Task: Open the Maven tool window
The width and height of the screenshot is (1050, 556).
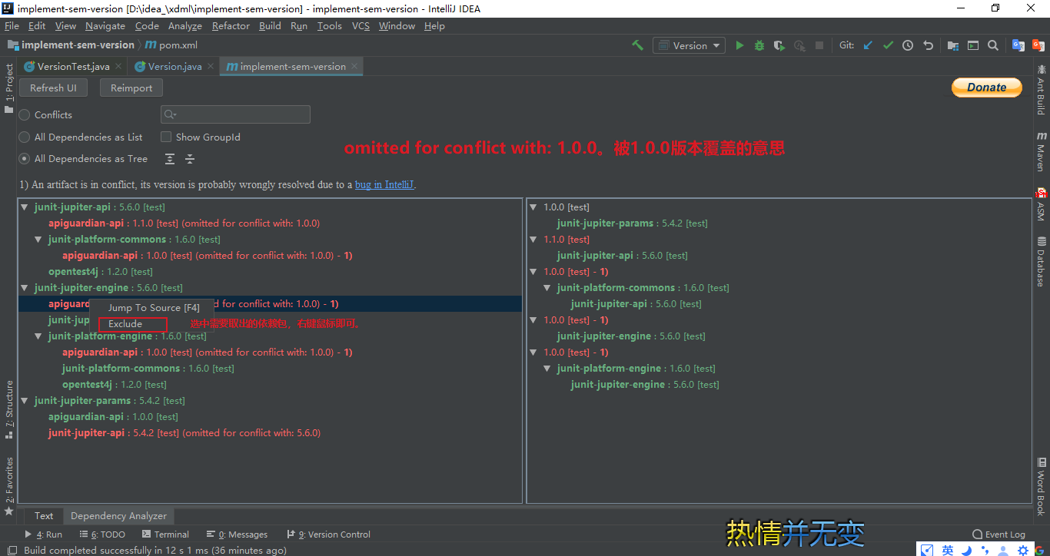Action: coord(1042,151)
